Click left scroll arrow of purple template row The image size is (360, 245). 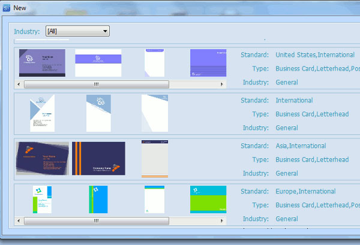pyautogui.click(x=19, y=84)
